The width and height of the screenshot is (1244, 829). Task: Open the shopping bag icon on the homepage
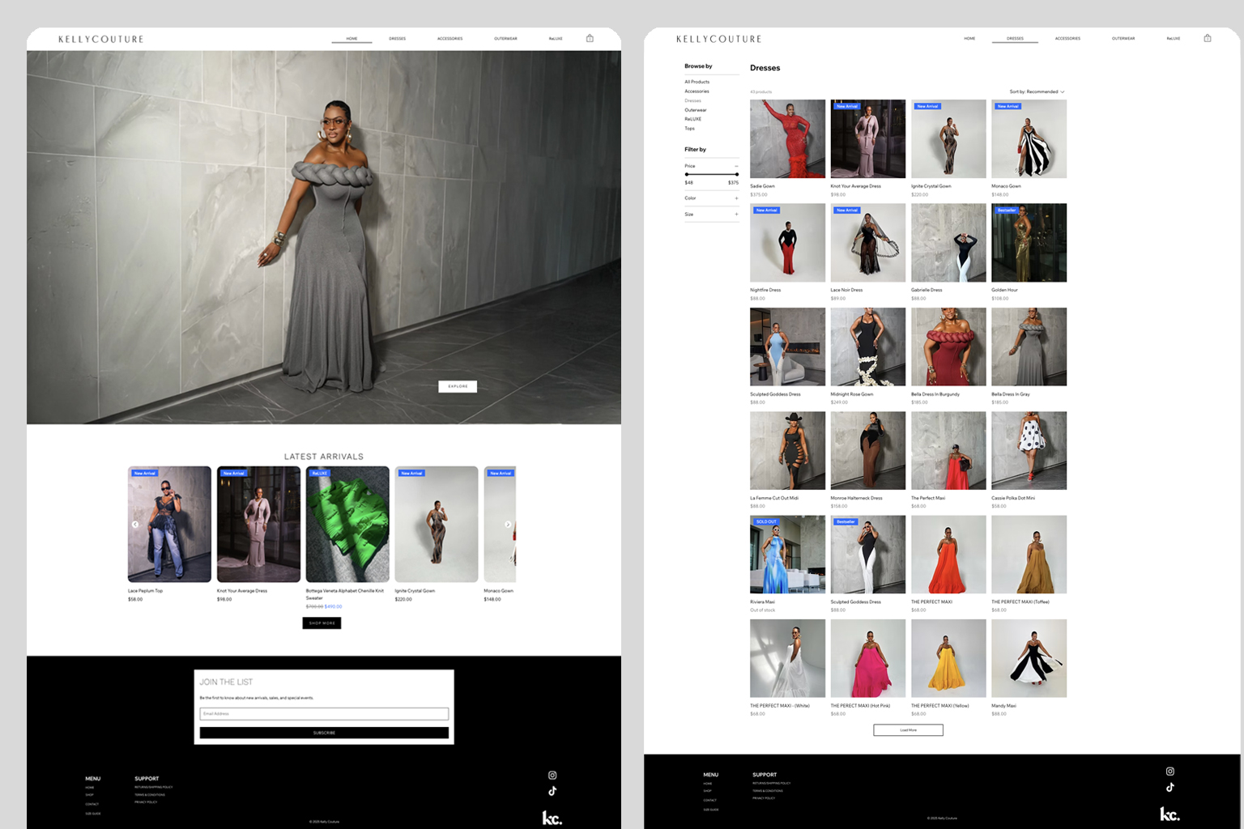(x=590, y=37)
